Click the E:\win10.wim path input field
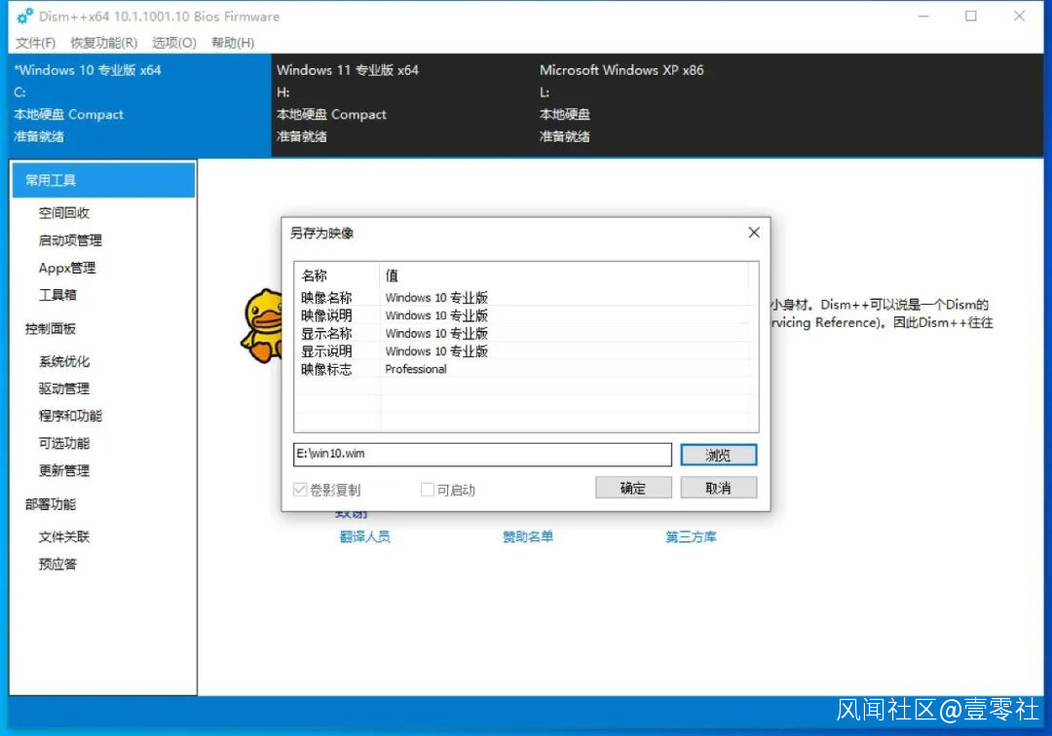The height and width of the screenshot is (736, 1052). tap(482, 455)
